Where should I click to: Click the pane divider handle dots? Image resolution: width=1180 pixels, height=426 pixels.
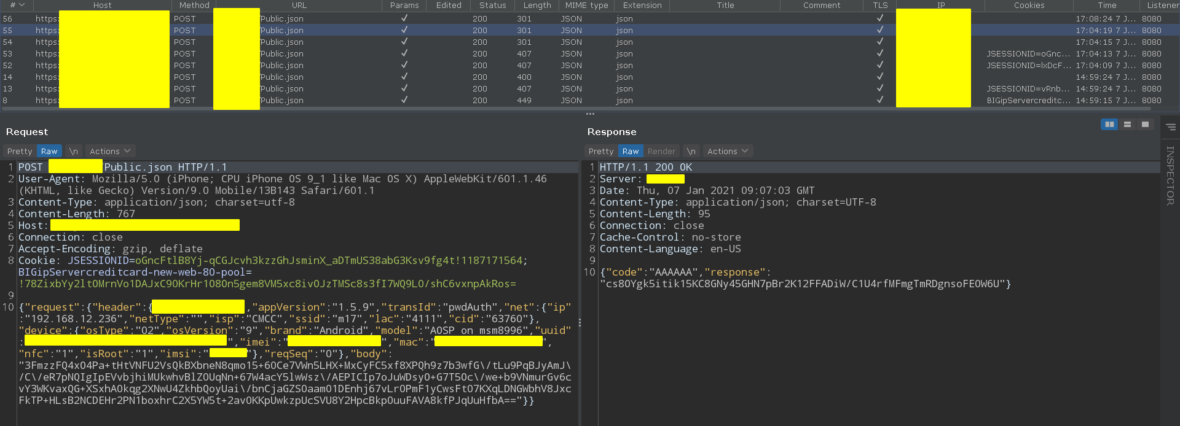[x=590, y=114]
